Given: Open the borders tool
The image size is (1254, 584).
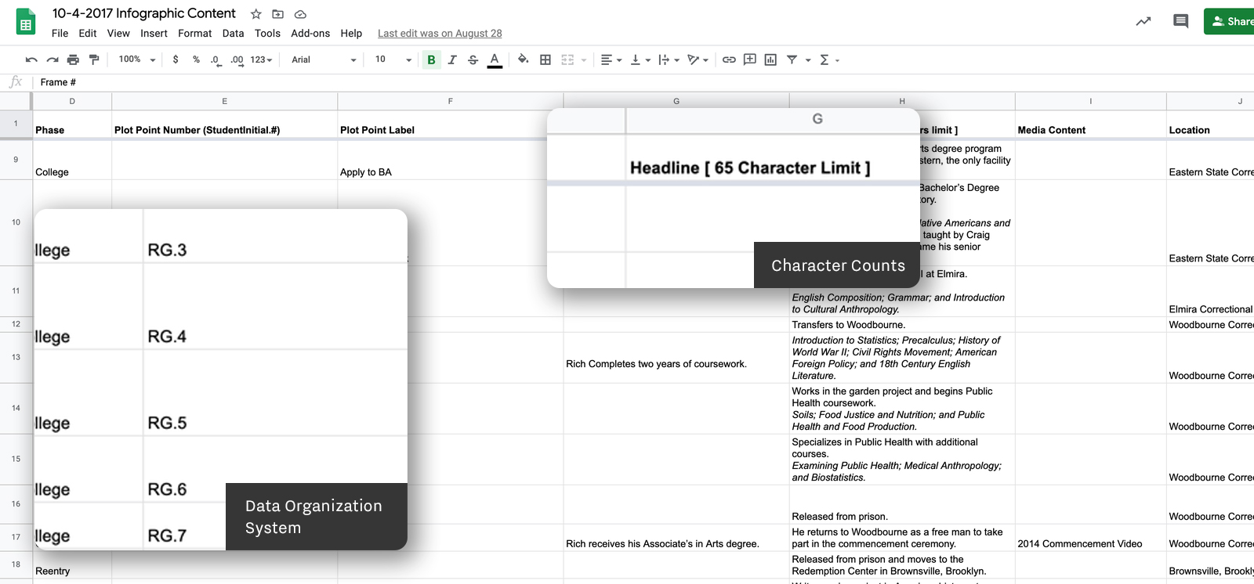Looking at the screenshot, I should pyautogui.click(x=545, y=59).
